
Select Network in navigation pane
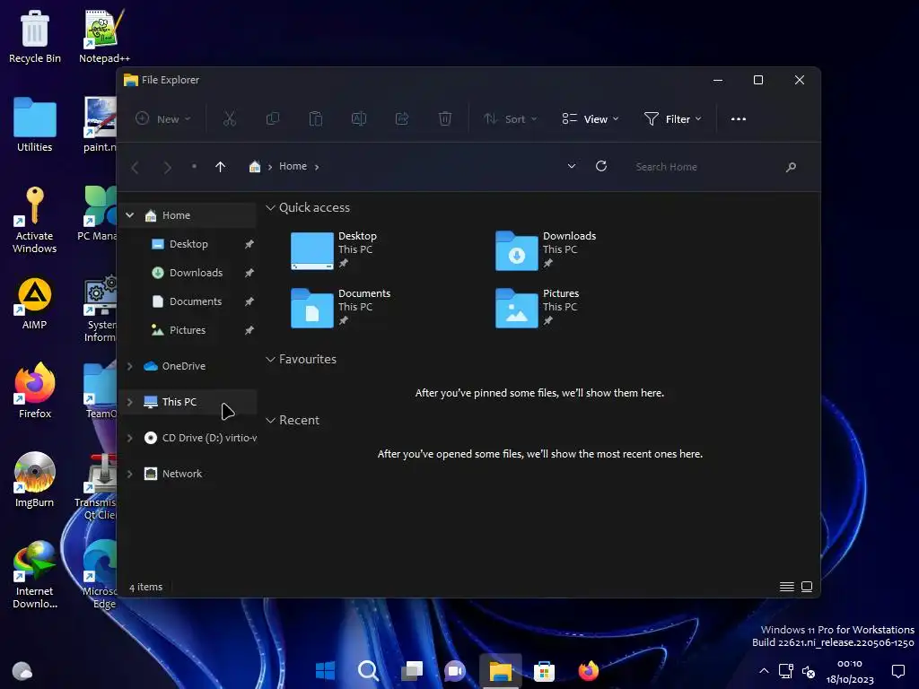(x=182, y=474)
